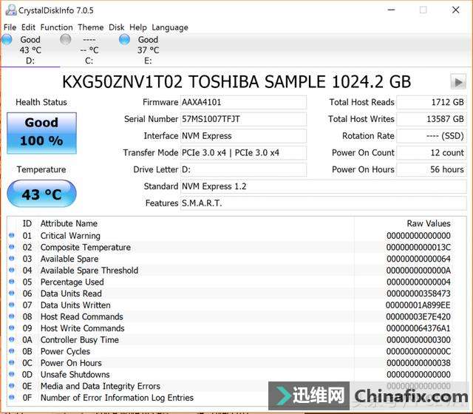Click status dot of Composite Temperature row
This screenshot has width=473, height=414.
click(x=12, y=247)
